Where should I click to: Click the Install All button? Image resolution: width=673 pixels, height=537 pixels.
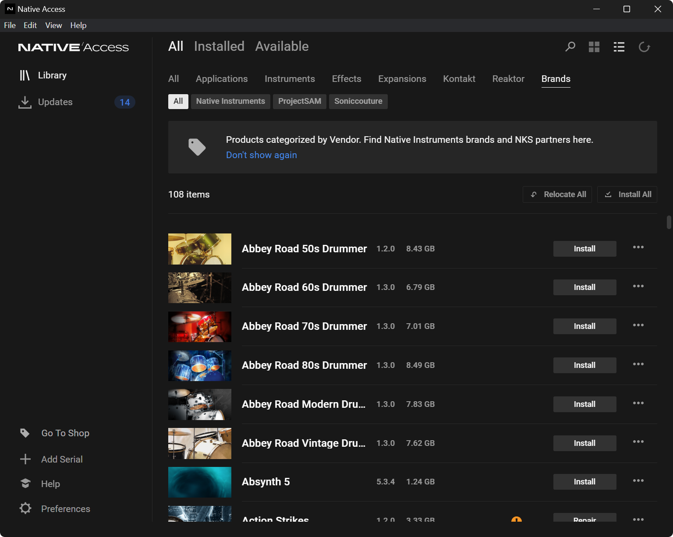[x=627, y=194]
